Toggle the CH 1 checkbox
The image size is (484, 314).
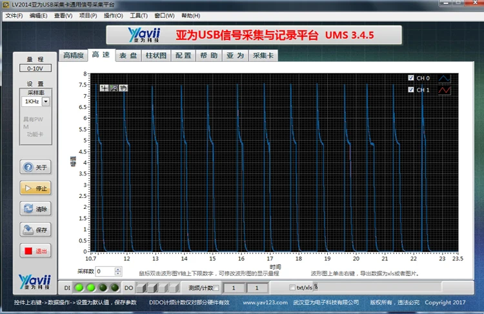pos(411,90)
